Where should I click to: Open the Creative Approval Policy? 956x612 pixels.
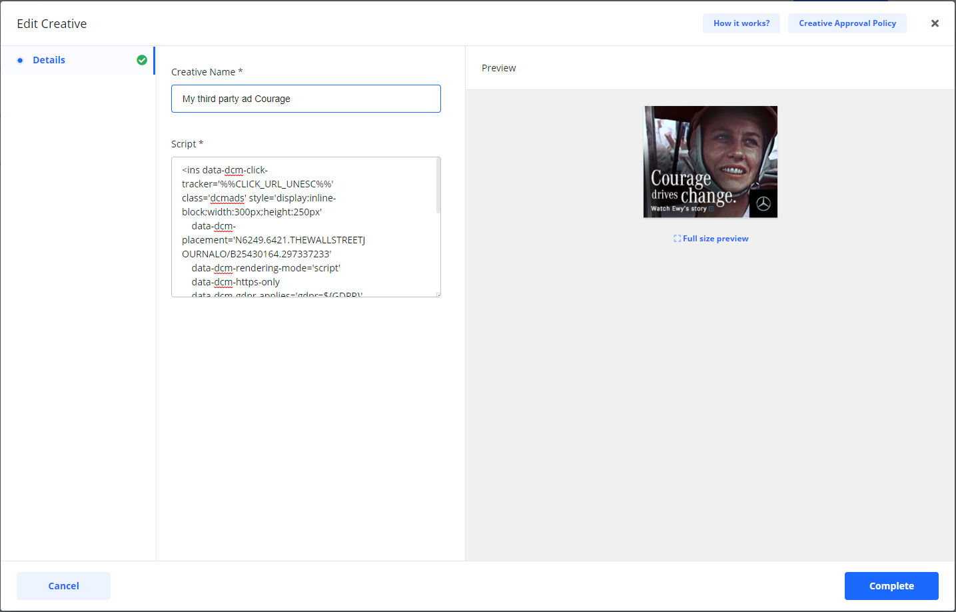[x=847, y=23]
